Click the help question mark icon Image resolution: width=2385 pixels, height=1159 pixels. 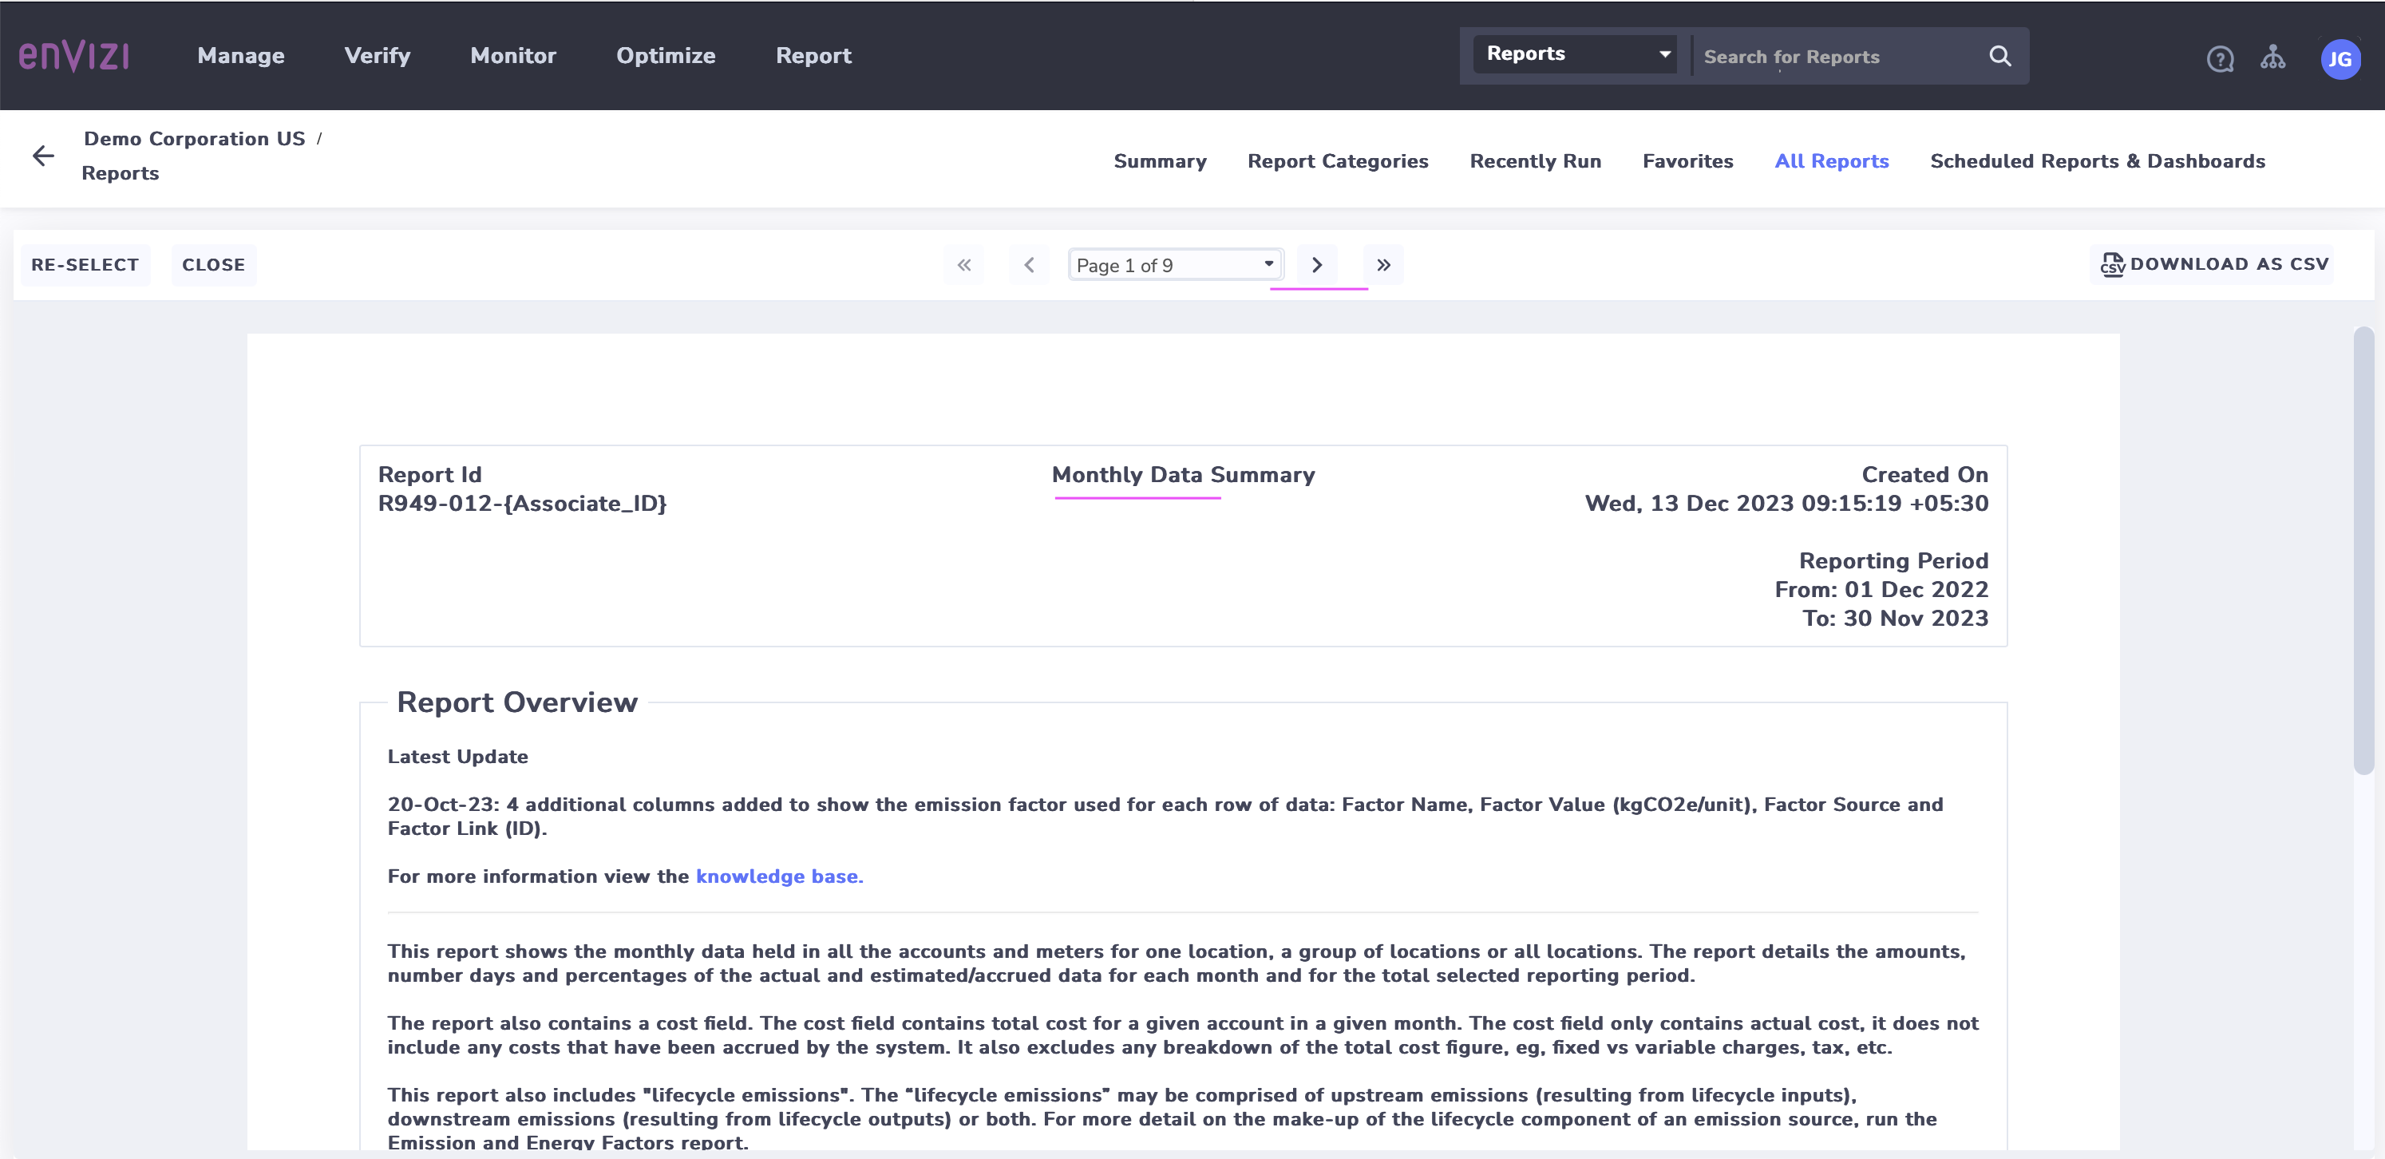click(x=2221, y=58)
